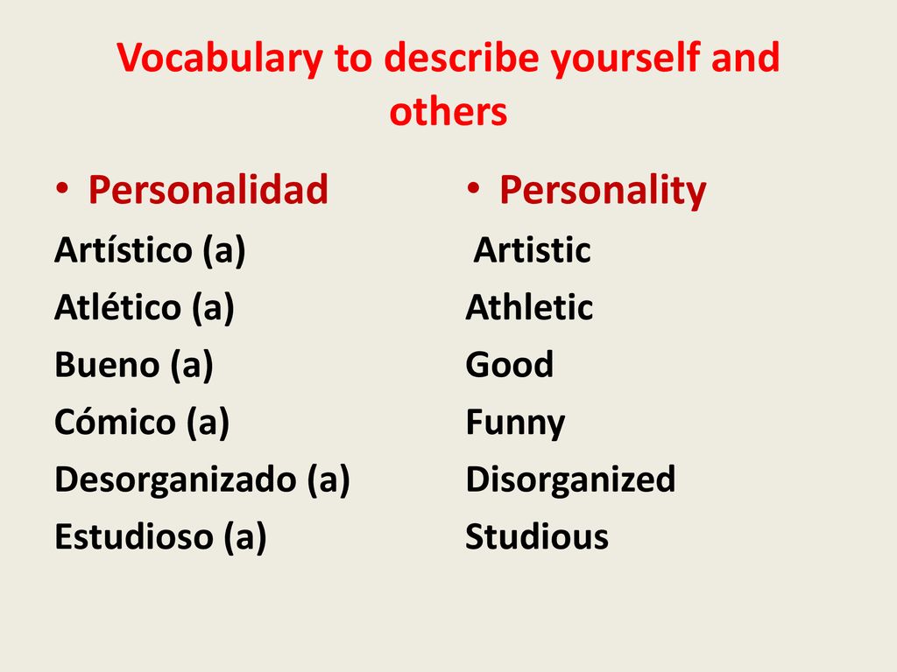Click the Spanish word 'Bueno (a)'
897x672 pixels.
[x=134, y=365]
